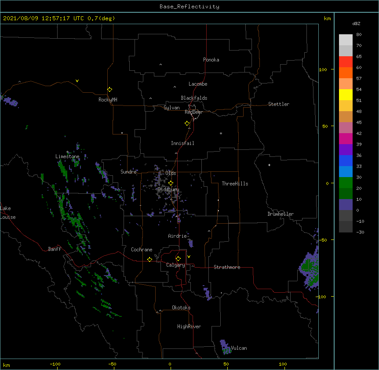Click the Didsbury town label
This screenshot has height=370, width=379.
168,189
